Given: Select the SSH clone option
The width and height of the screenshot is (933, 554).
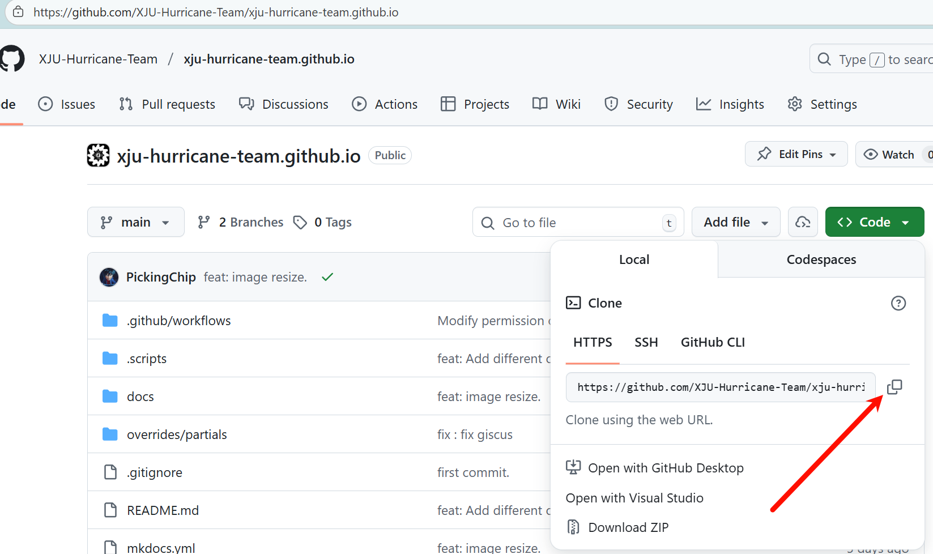Looking at the screenshot, I should click(646, 342).
